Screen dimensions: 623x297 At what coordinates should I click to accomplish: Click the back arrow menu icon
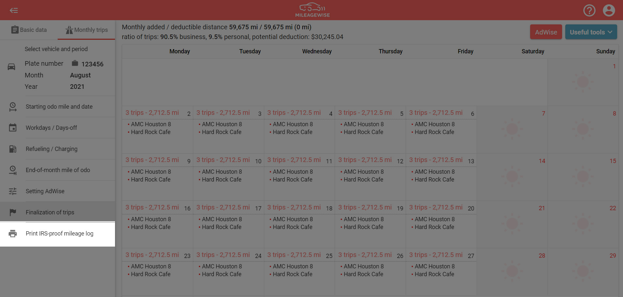(x=14, y=10)
